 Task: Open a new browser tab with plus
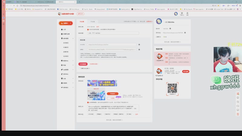point(80,2)
